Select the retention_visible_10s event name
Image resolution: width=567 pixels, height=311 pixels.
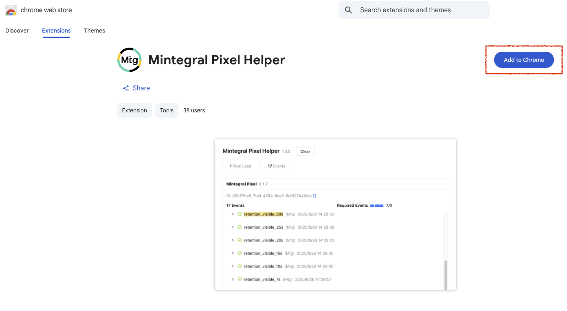[x=263, y=266]
